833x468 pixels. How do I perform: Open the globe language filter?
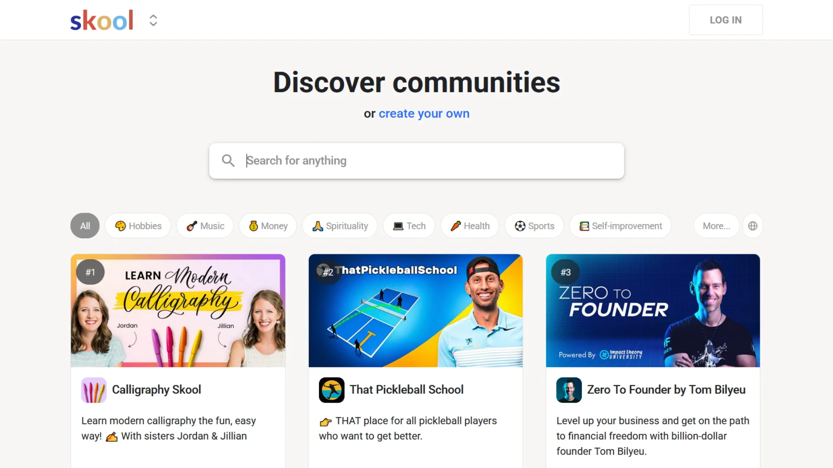(x=753, y=226)
